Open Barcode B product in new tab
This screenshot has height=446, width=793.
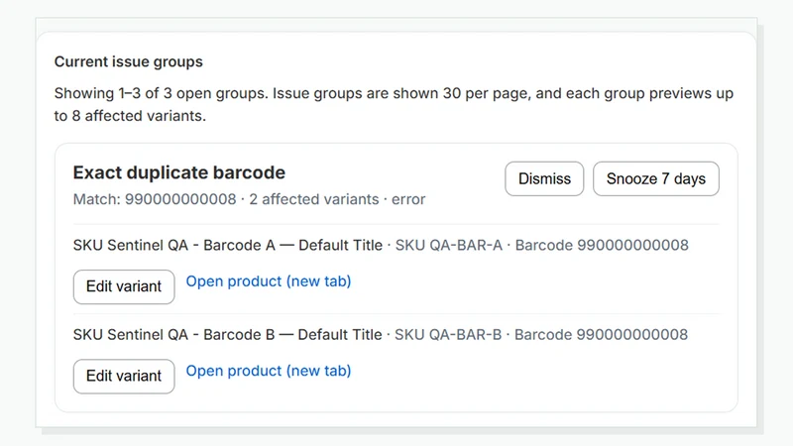(x=269, y=371)
